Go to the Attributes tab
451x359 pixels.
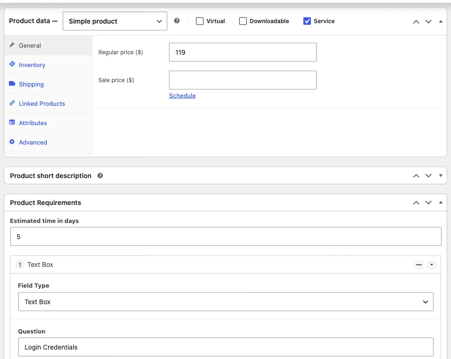pyautogui.click(x=48, y=123)
